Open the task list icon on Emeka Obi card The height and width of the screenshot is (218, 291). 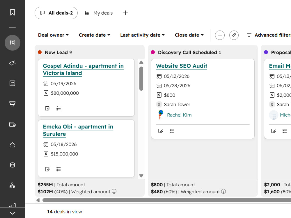point(58,169)
